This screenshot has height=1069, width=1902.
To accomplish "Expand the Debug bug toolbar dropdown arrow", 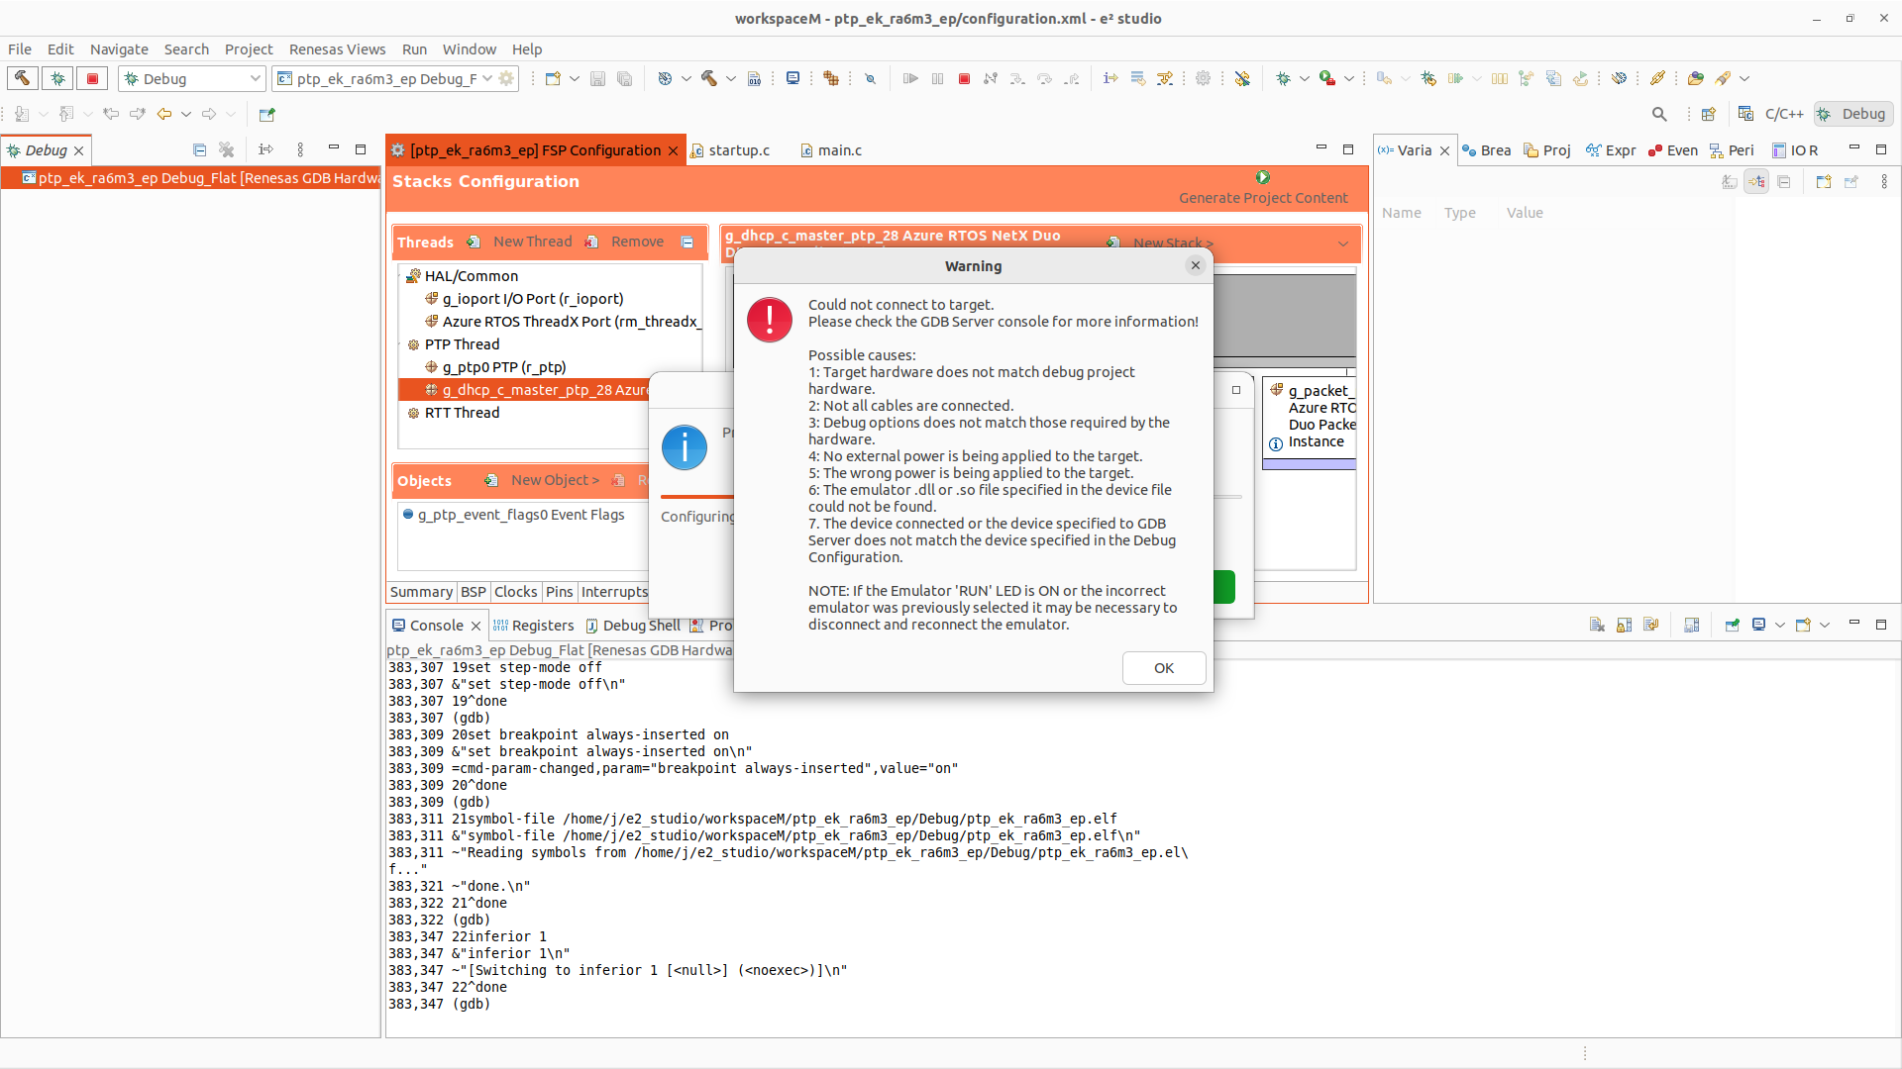I will 1304,78.
